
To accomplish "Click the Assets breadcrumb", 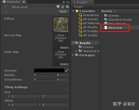I will (x=107, y=11).
